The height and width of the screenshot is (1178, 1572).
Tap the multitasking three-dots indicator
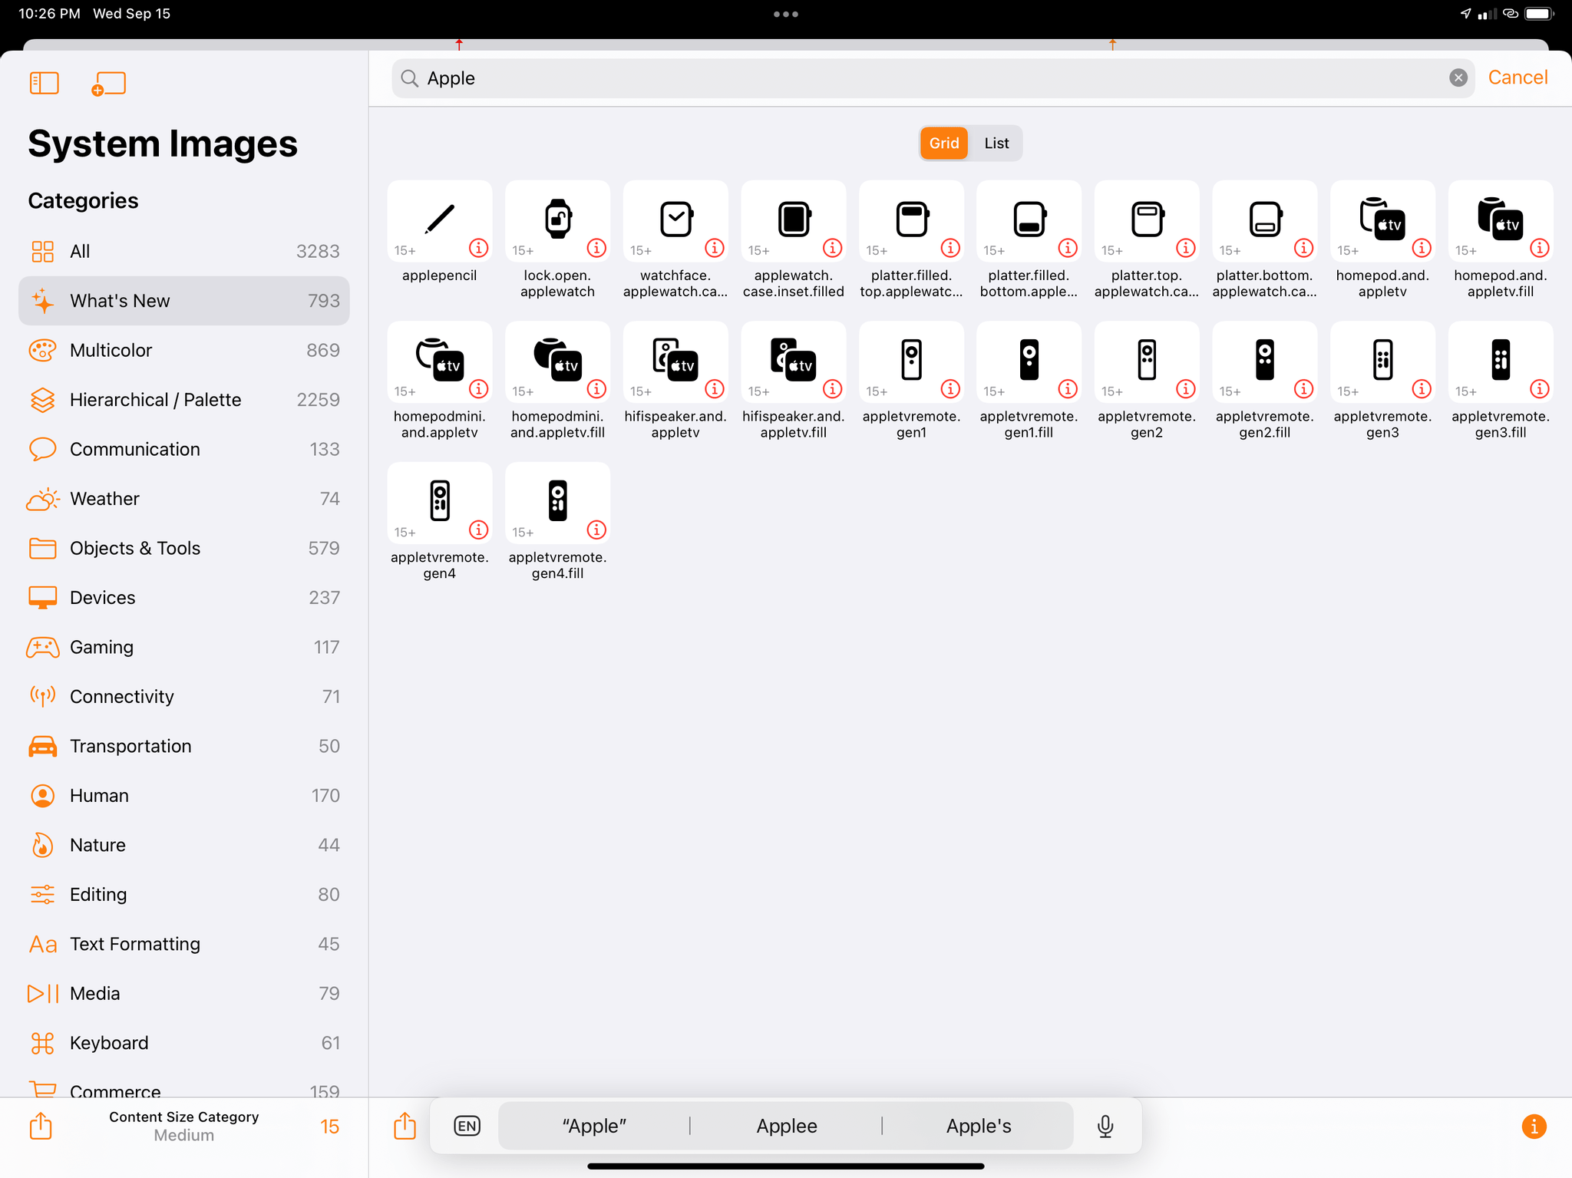click(786, 14)
